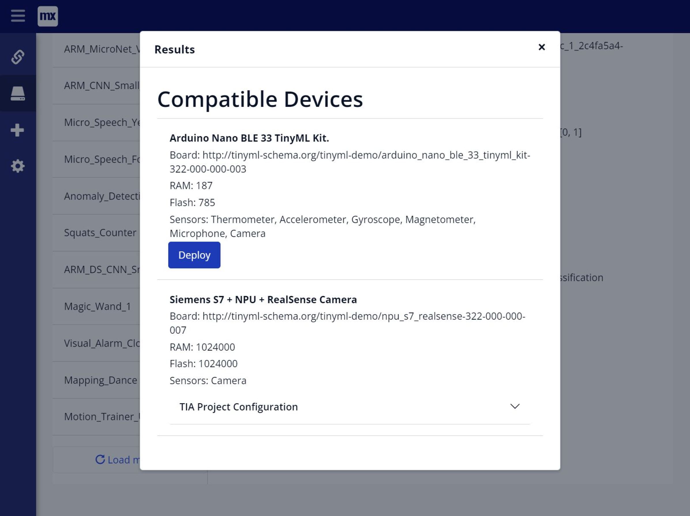
Task: Click the plus icon in sidebar
Action: coord(18,130)
